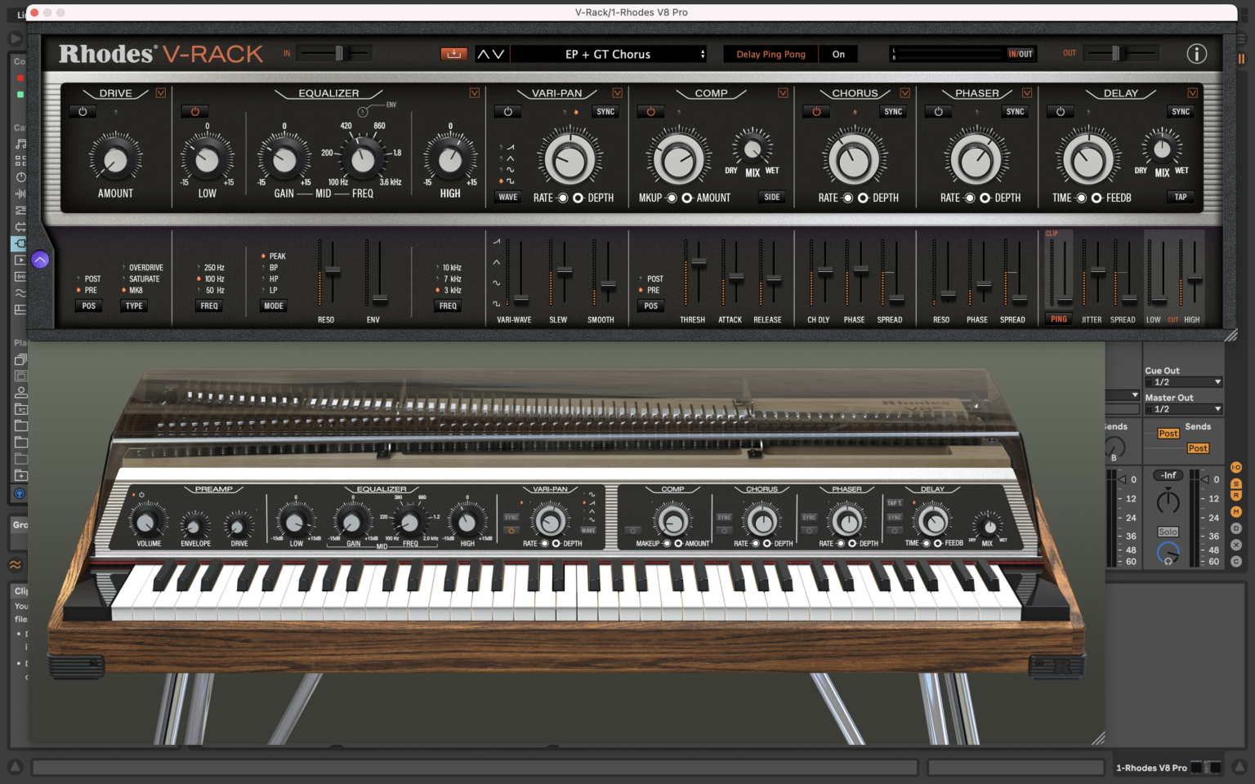Adjust the equalizer RESO fader

point(332,272)
